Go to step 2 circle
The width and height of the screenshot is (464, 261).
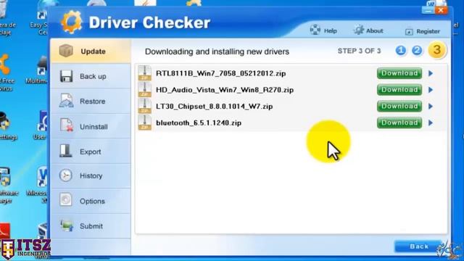[417, 51]
